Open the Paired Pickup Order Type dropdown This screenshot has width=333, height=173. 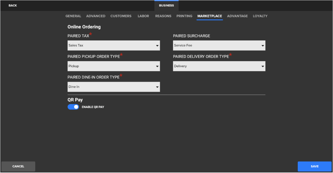113,66
